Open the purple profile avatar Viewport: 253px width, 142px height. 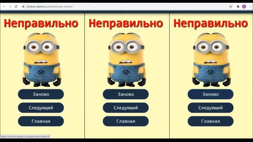[x=244, y=7]
